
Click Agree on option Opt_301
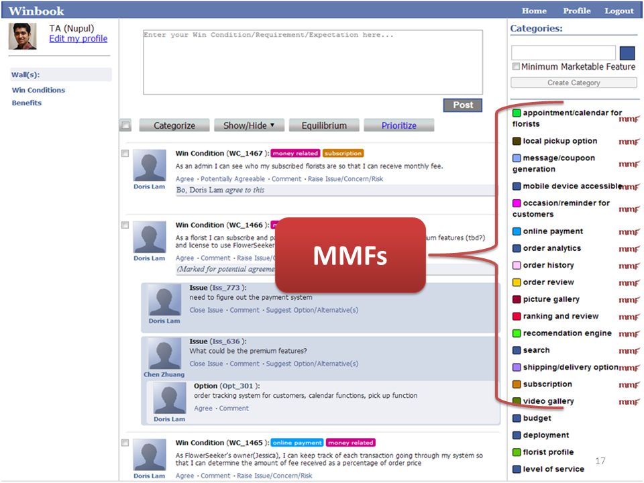point(203,409)
